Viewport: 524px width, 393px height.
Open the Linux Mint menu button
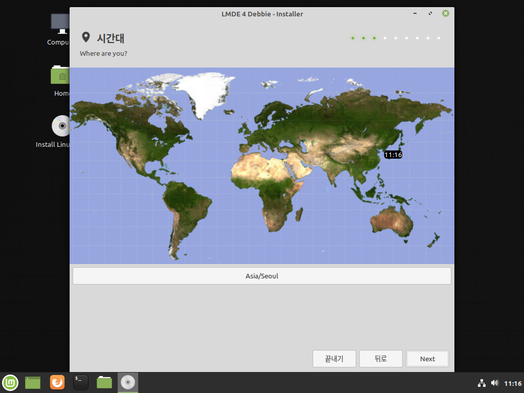pyautogui.click(x=10, y=382)
